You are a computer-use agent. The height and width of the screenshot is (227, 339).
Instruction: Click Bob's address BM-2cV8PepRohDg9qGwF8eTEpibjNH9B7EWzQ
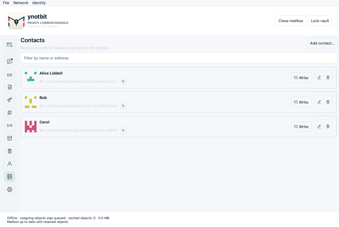pyautogui.click(x=78, y=106)
